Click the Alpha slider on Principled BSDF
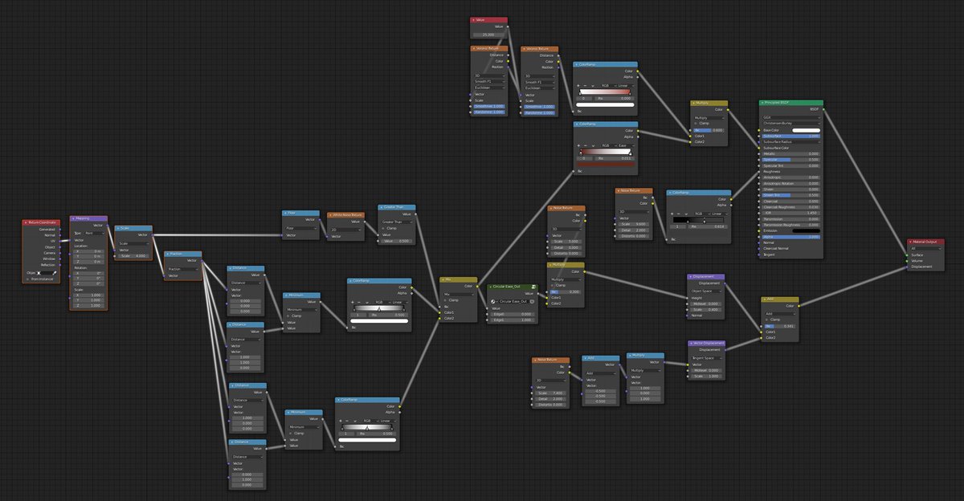The width and height of the screenshot is (964, 501). pos(791,237)
